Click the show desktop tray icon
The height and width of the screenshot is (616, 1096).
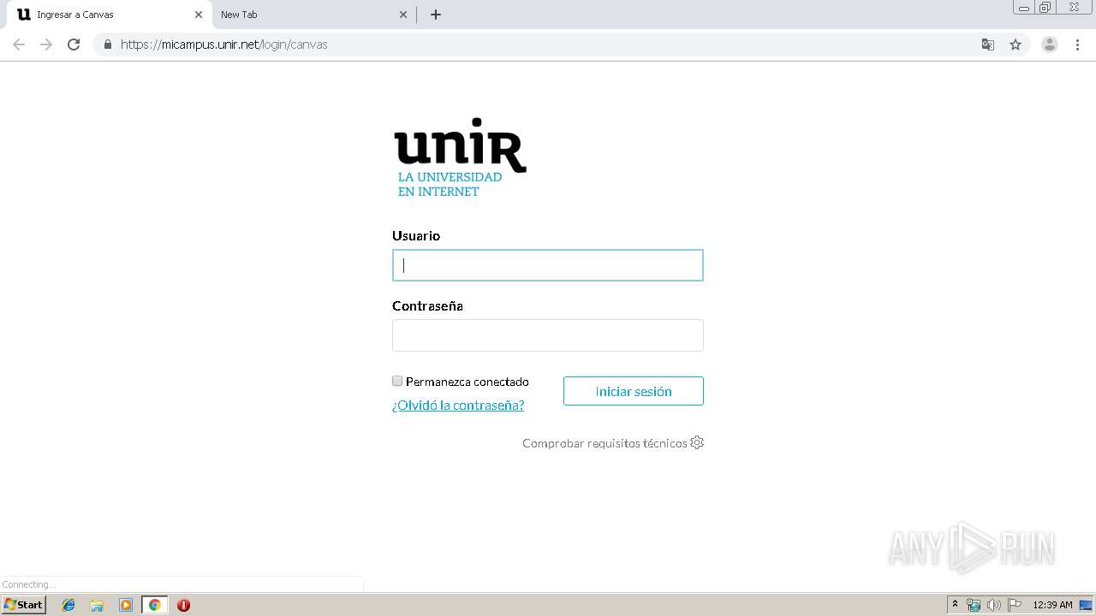[x=1086, y=605]
